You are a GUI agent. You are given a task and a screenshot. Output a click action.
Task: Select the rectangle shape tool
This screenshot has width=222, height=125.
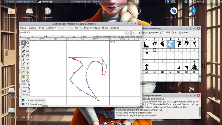coord(23,81)
